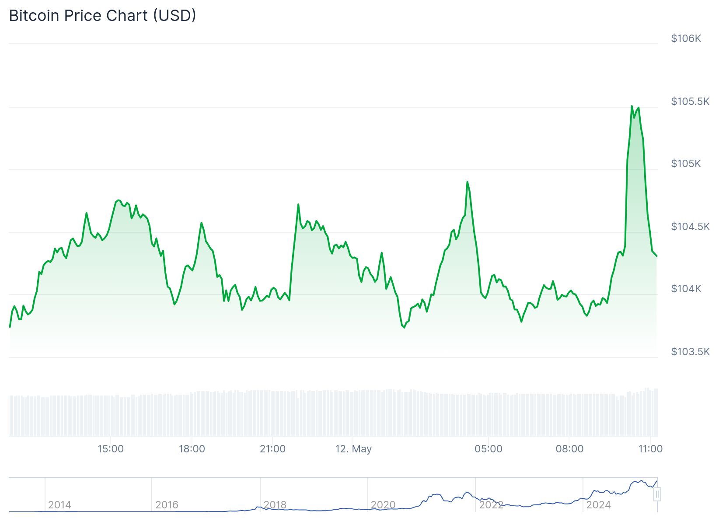Viewport: 719px width, 525px height.
Task: Click the range navigator handle at right
Action: (657, 495)
